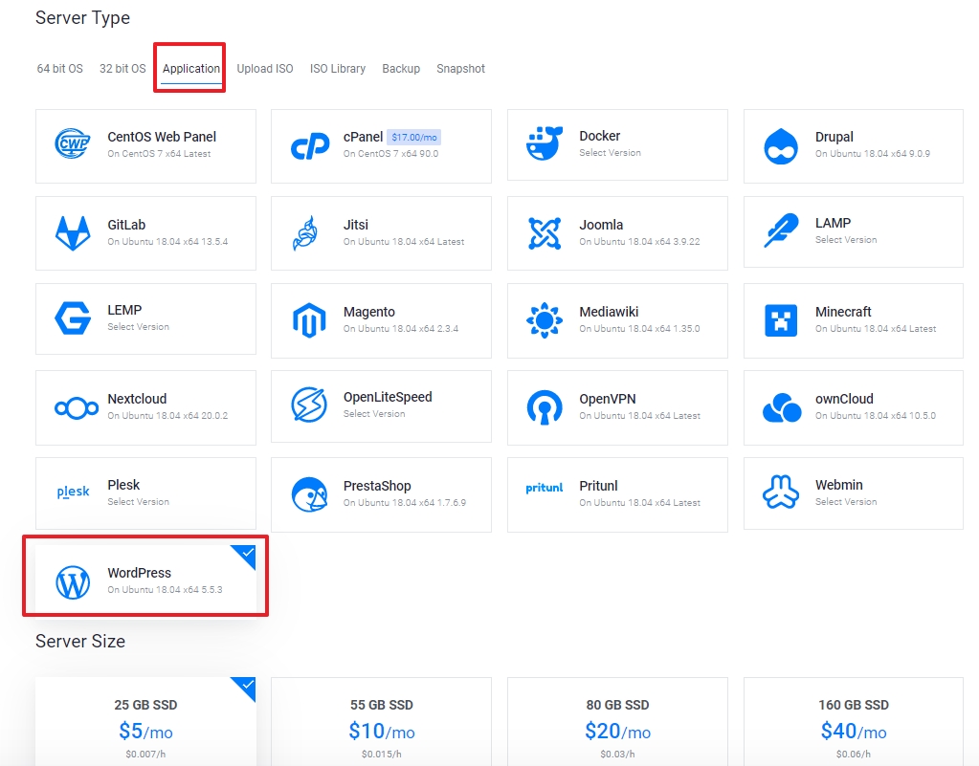Image resolution: width=979 pixels, height=766 pixels.
Task: Click the Server Size heading
Action: [80, 642]
